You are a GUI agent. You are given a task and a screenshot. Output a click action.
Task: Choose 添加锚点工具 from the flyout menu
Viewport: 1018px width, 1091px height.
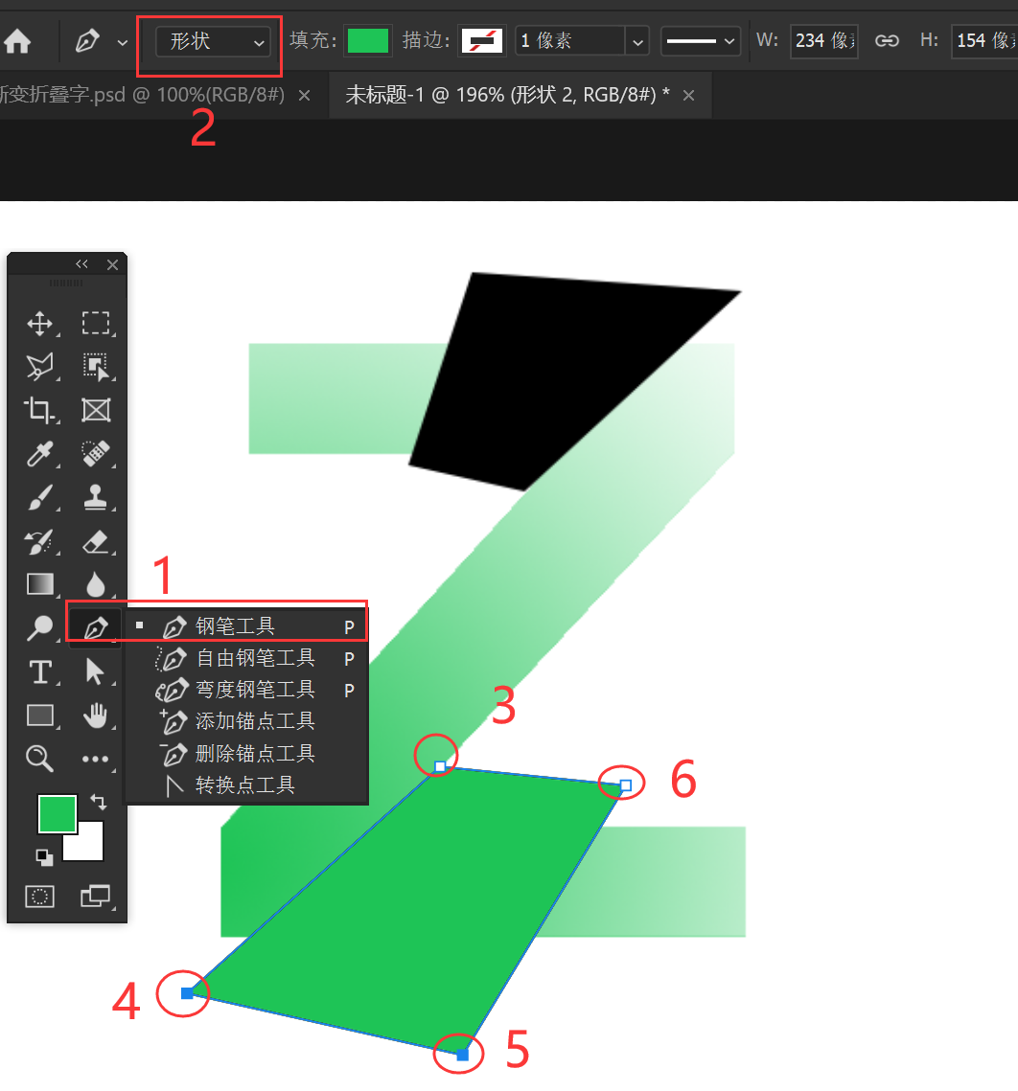(x=246, y=721)
